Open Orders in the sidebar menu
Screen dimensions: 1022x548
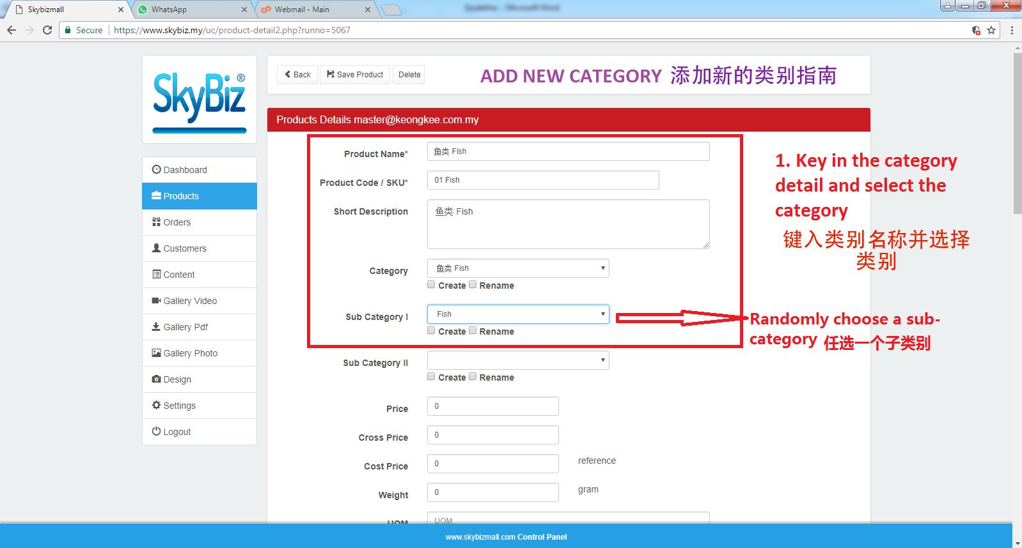[x=200, y=222]
